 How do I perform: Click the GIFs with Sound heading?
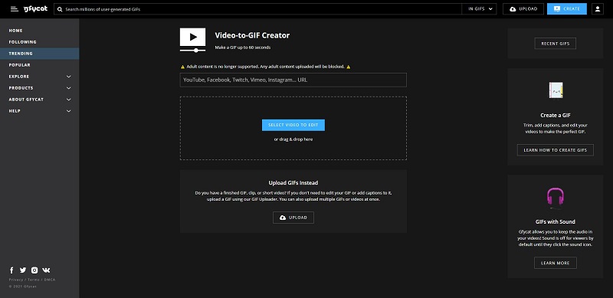click(555, 221)
